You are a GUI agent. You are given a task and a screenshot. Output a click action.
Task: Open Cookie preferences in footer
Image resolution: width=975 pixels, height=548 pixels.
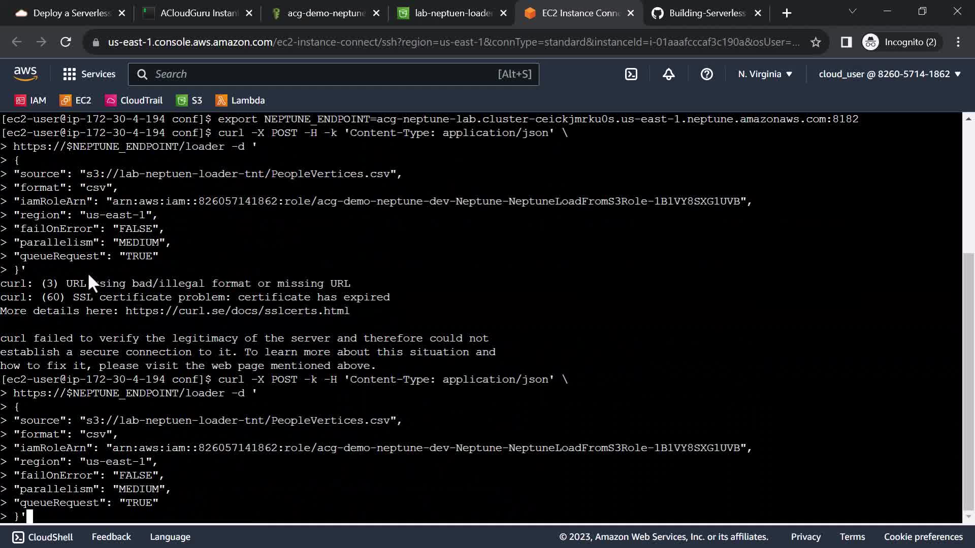923,537
